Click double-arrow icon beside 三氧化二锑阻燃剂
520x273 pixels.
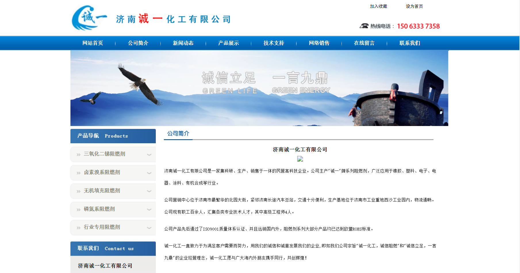[78, 155]
